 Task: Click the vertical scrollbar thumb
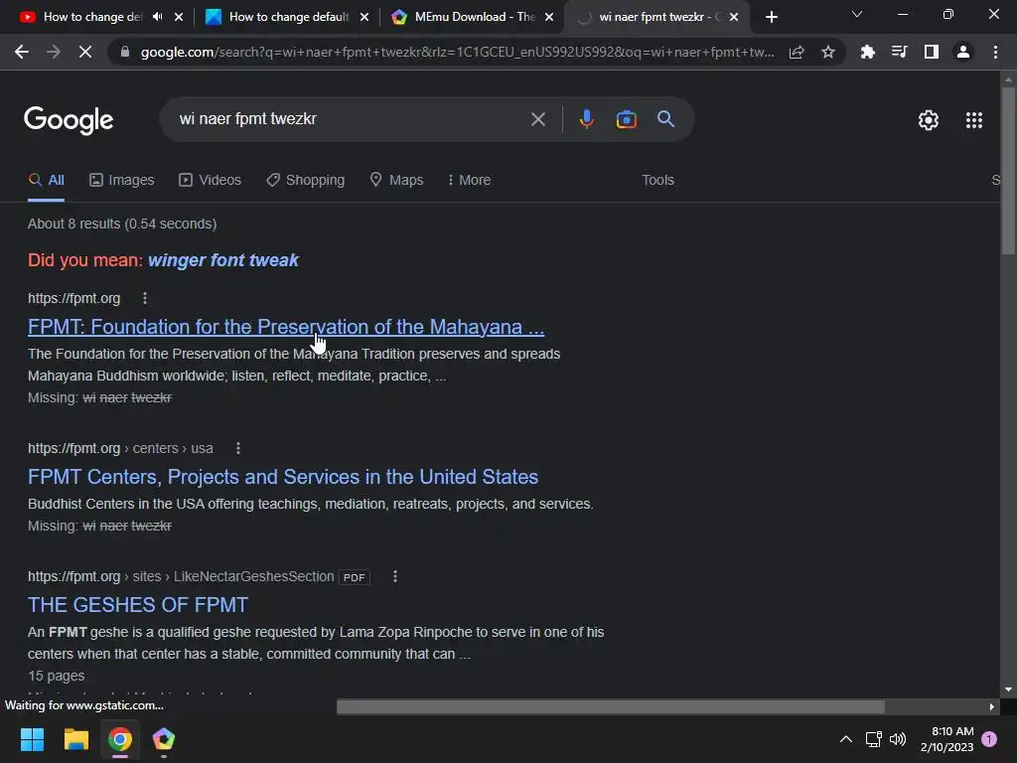click(x=1008, y=171)
